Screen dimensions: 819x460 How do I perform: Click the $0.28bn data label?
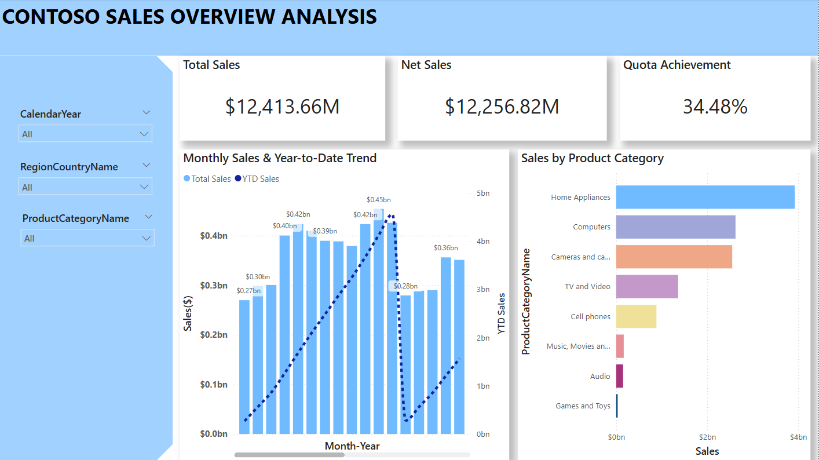tap(405, 286)
